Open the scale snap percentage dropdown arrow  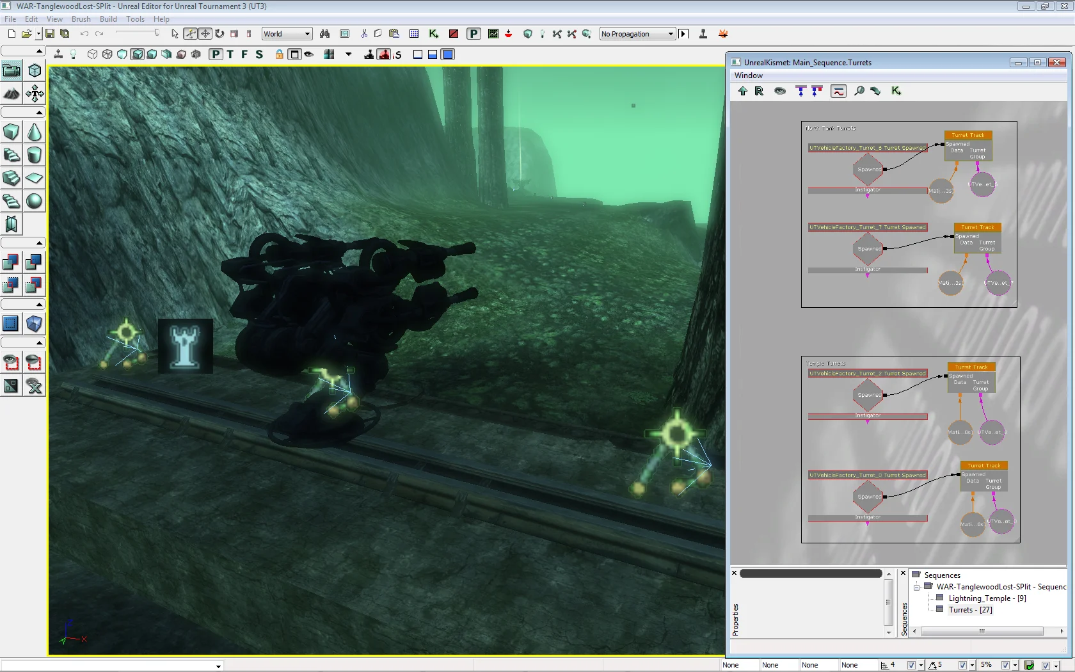(1015, 666)
